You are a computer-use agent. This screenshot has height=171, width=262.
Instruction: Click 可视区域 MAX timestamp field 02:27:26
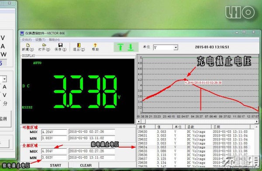tap(92, 132)
